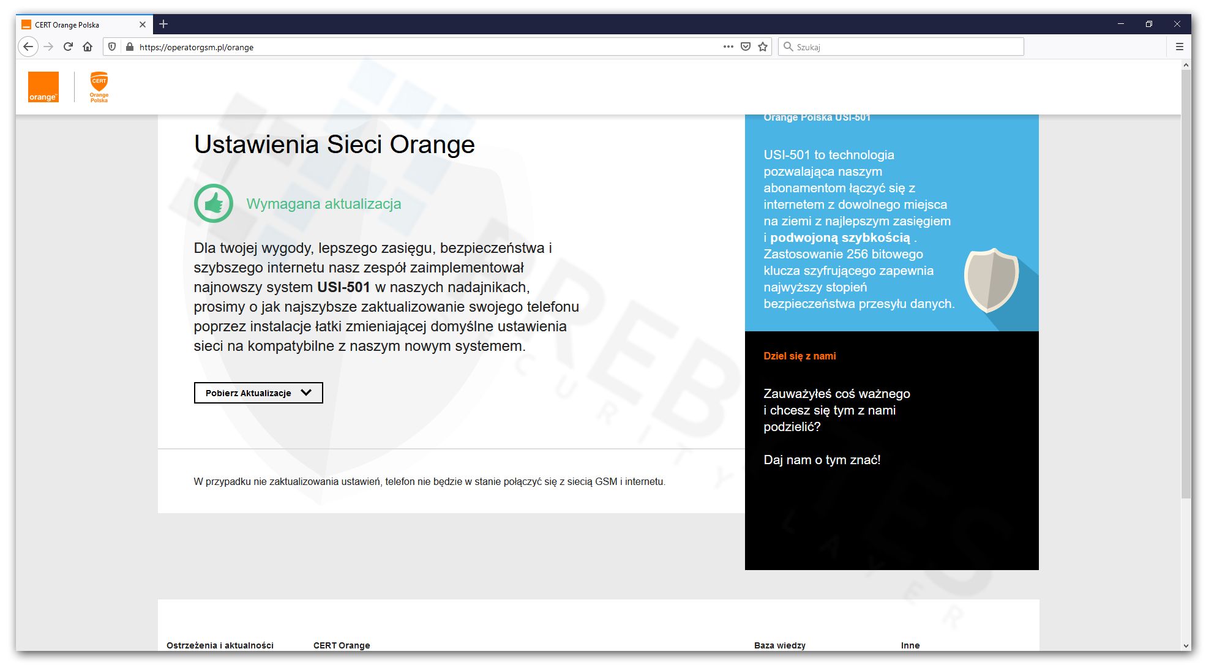
Task: Click the green thumbs-up icon
Action: point(213,203)
